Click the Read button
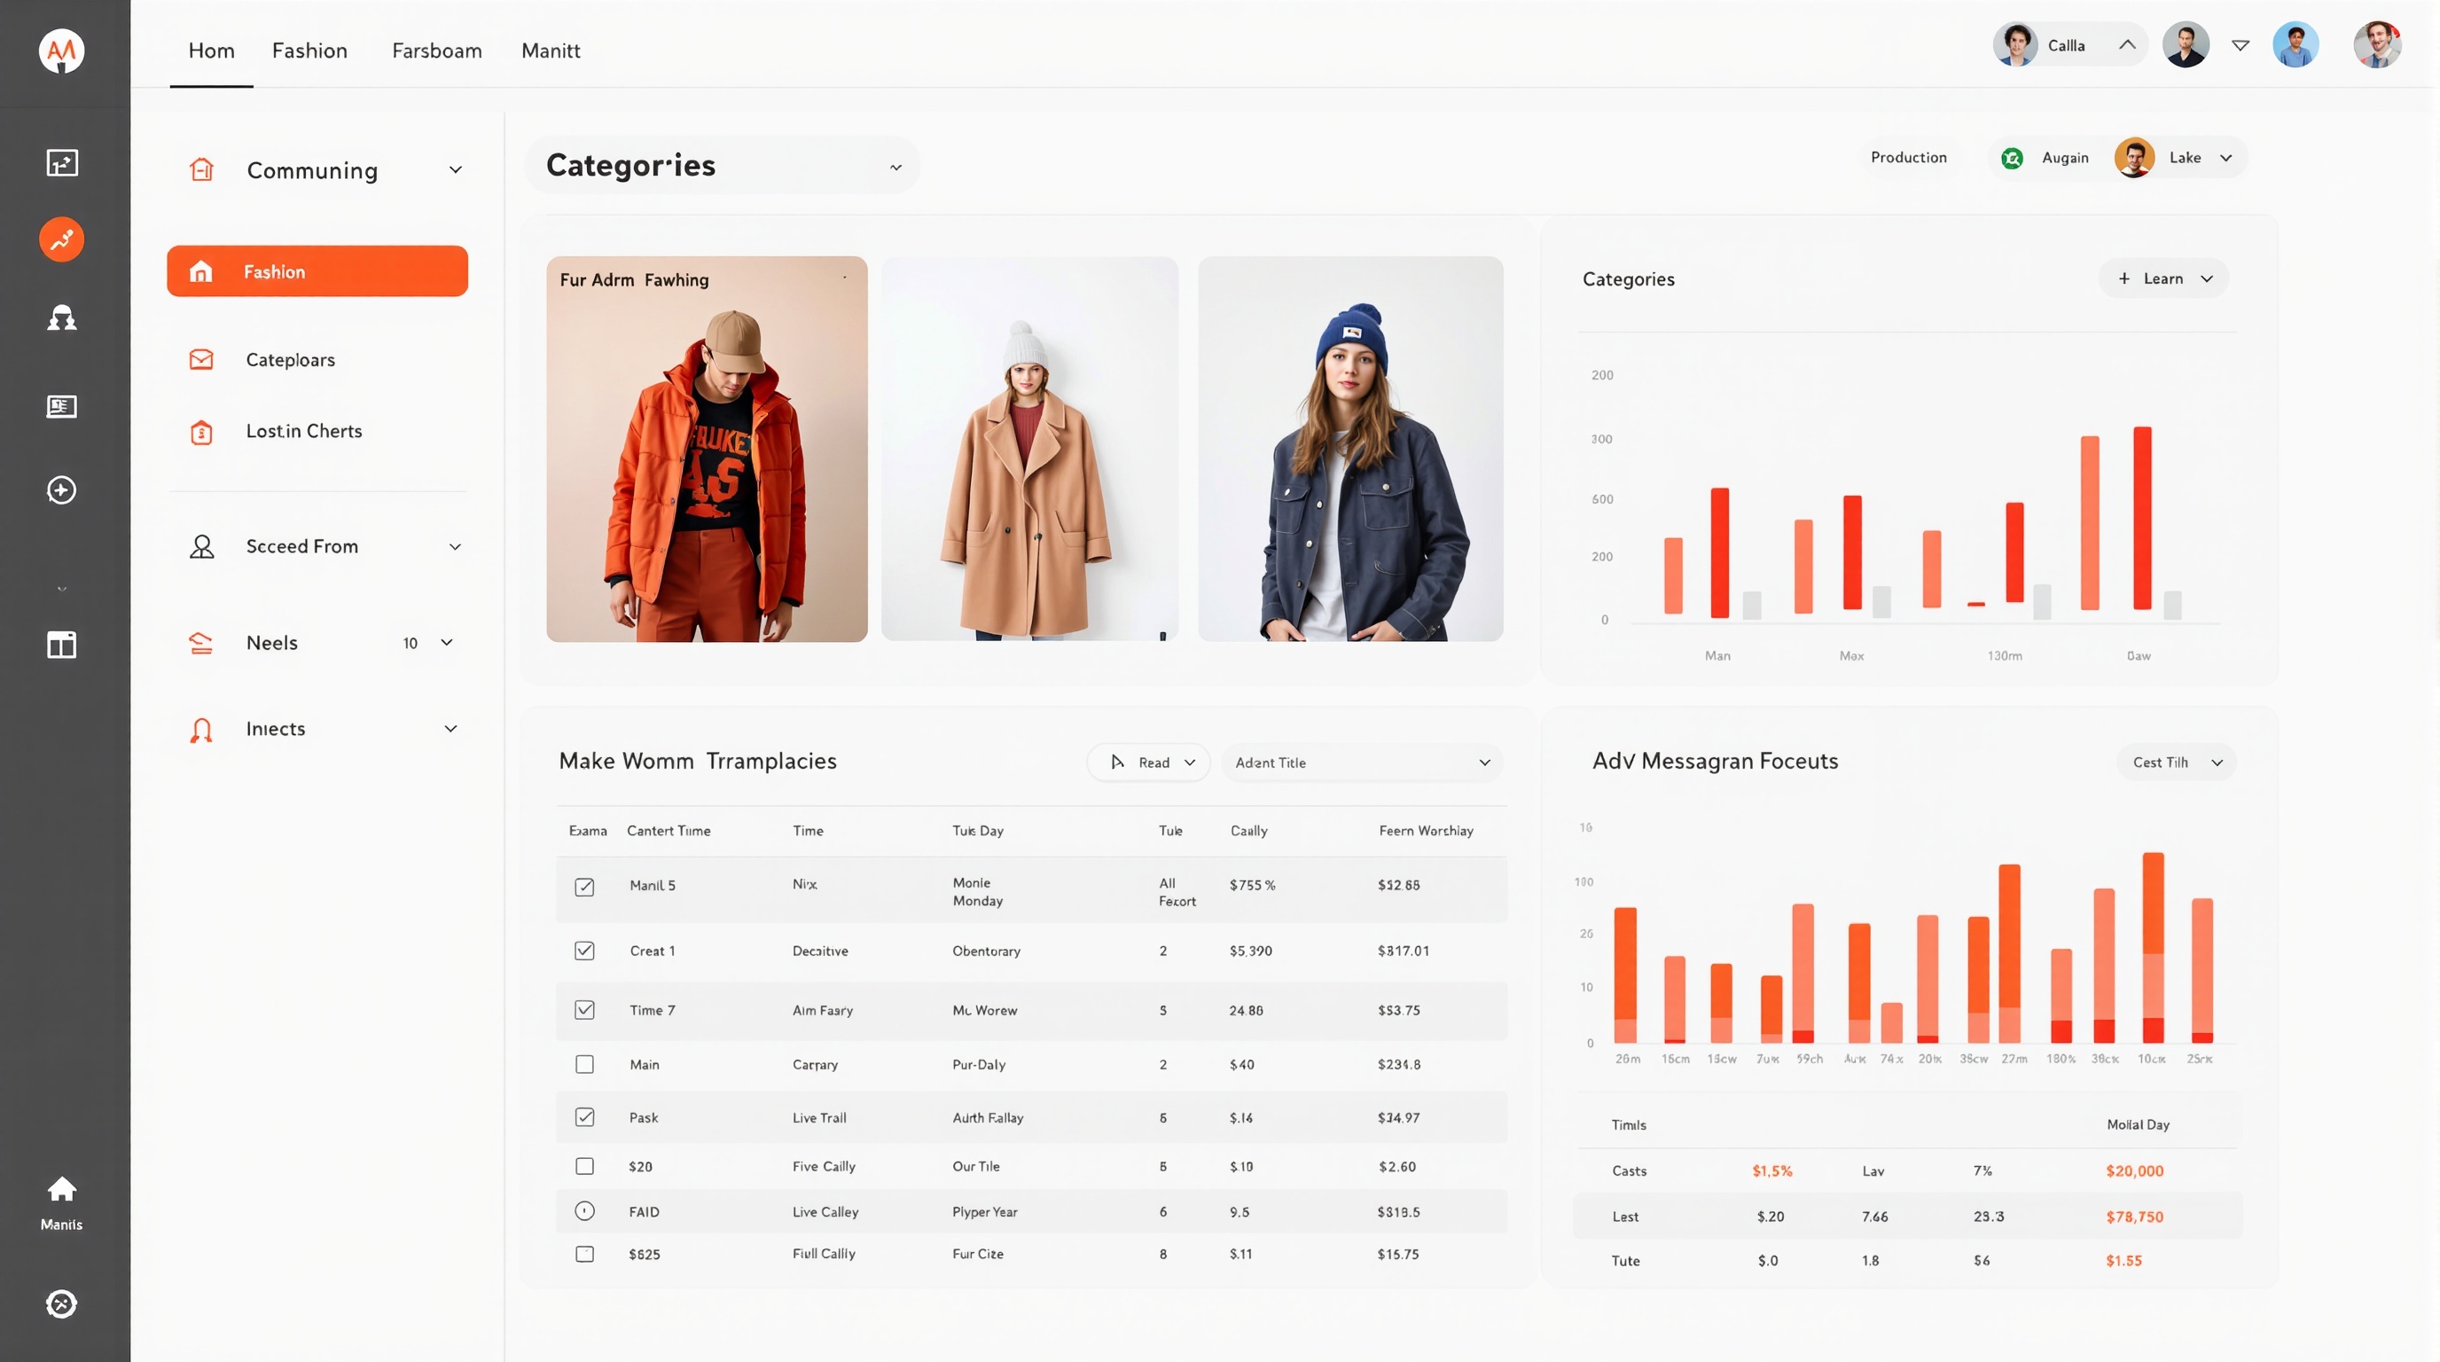The height and width of the screenshot is (1362, 2440). pyautogui.click(x=1148, y=763)
